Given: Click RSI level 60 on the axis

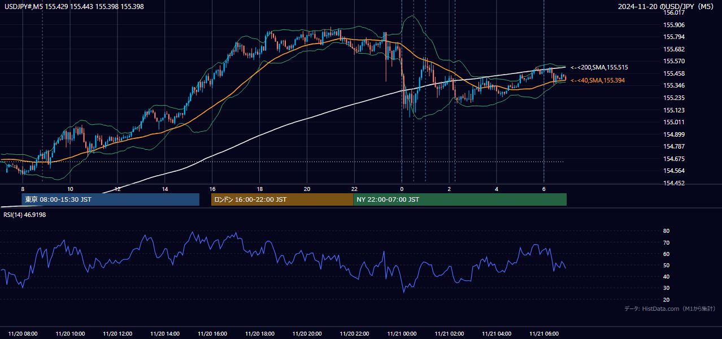Looking at the screenshot, I should pyautogui.click(x=667, y=254).
